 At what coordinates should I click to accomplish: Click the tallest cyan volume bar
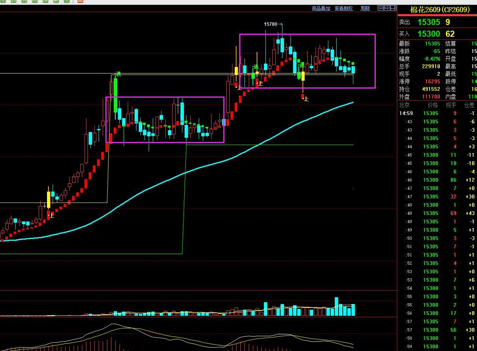(336, 307)
